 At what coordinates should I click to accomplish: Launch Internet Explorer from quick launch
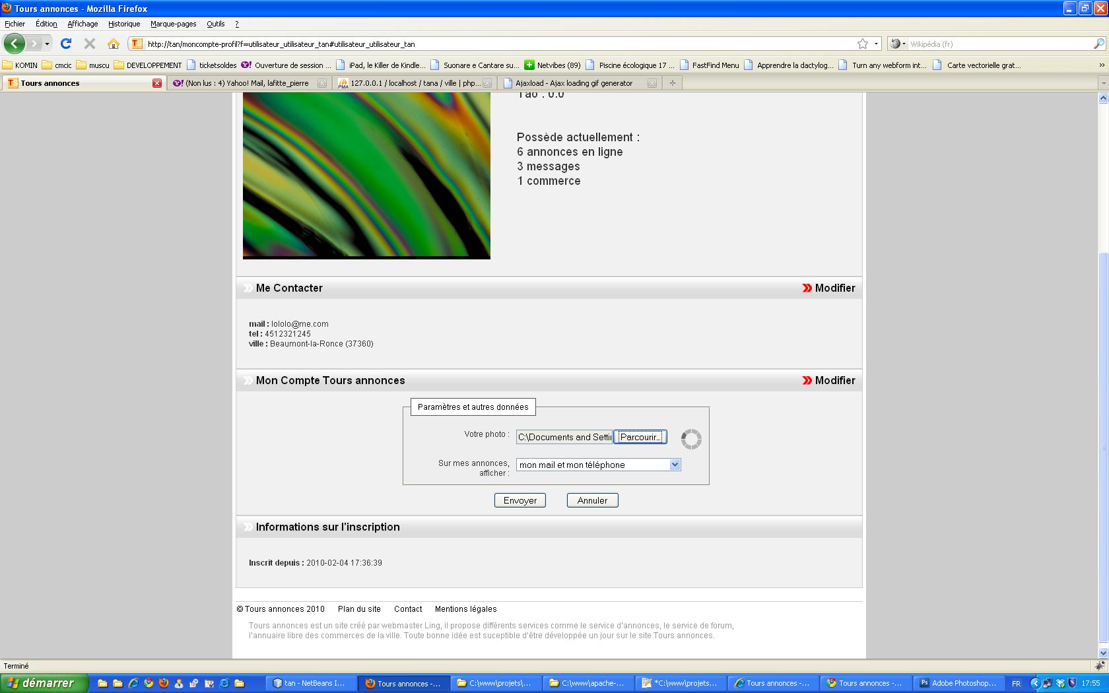tap(133, 683)
